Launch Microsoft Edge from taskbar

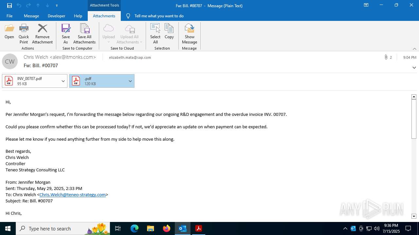(x=135, y=228)
